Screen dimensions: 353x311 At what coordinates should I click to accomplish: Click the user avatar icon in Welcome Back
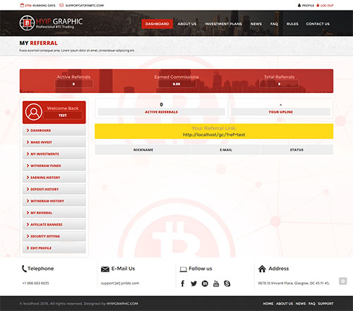tap(34, 112)
